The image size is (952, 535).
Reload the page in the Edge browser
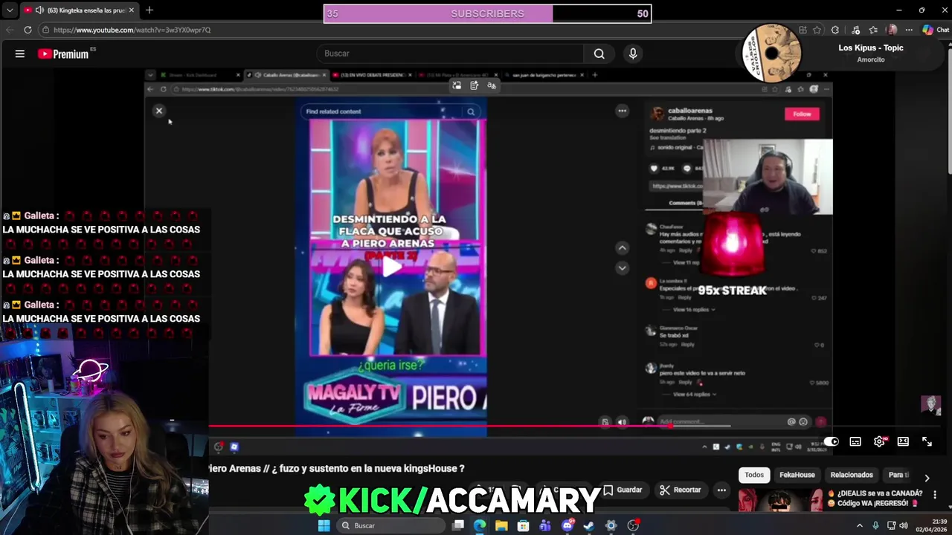tap(28, 30)
